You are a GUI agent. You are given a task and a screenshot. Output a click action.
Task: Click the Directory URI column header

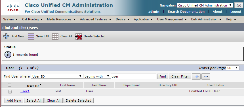click(x=168, y=85)
